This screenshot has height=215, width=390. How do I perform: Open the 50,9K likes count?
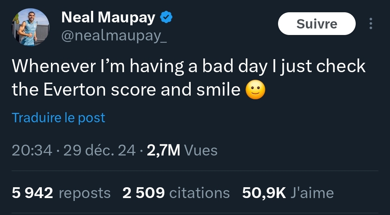tap(264, 193)
